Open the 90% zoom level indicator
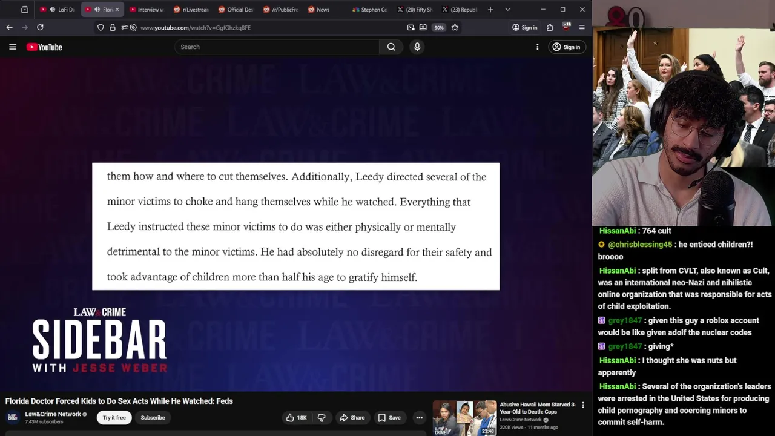The image size is (775, 436). click(x=438, y=27)
